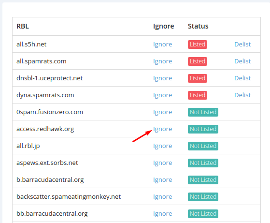Click Ignore link for all.s5h.net
Viewport: 270px width, 223px height.
click(163, 45)
